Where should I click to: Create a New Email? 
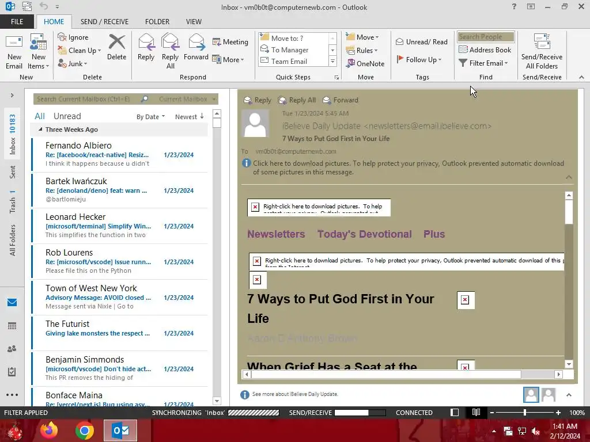[14, 52]
